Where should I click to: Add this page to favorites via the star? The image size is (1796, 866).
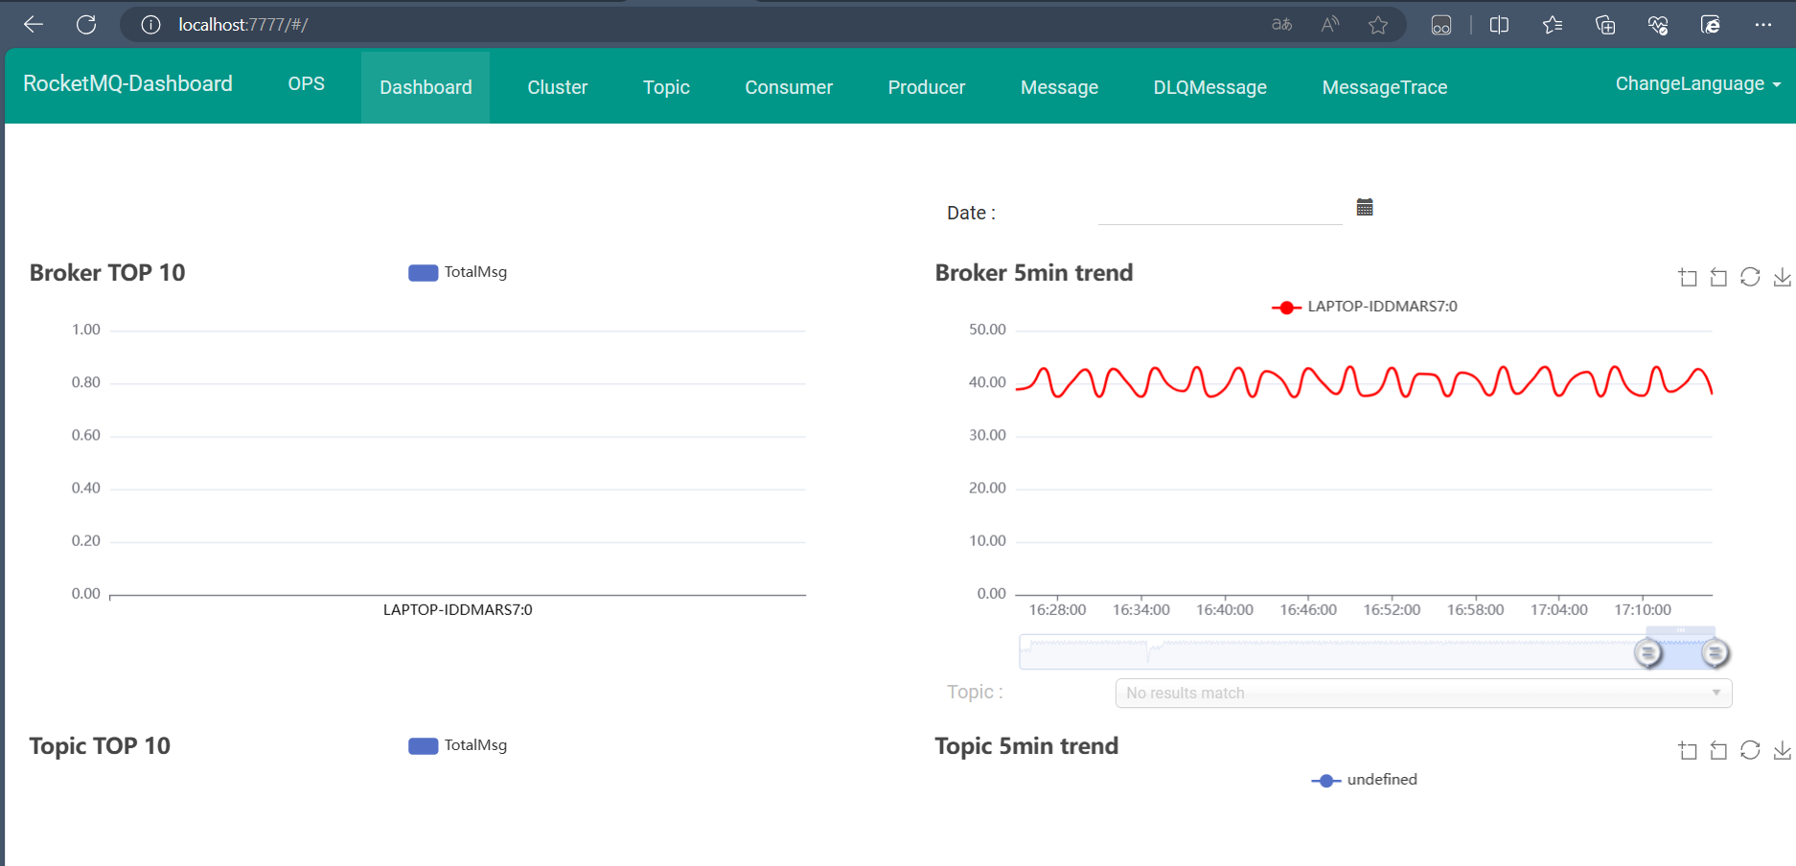(x=1378, y=25)
